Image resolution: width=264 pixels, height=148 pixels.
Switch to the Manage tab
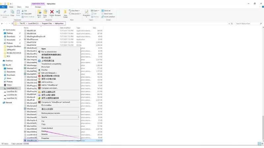[x=38, y=7]
